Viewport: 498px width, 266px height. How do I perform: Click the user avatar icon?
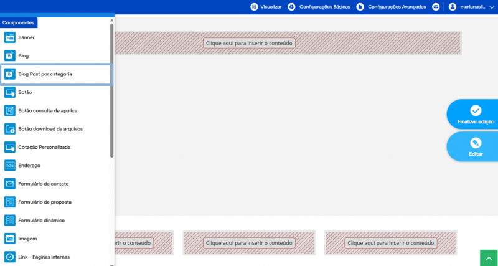453,7
